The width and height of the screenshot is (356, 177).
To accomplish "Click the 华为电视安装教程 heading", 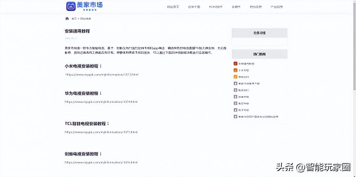I will coord(83,93).
